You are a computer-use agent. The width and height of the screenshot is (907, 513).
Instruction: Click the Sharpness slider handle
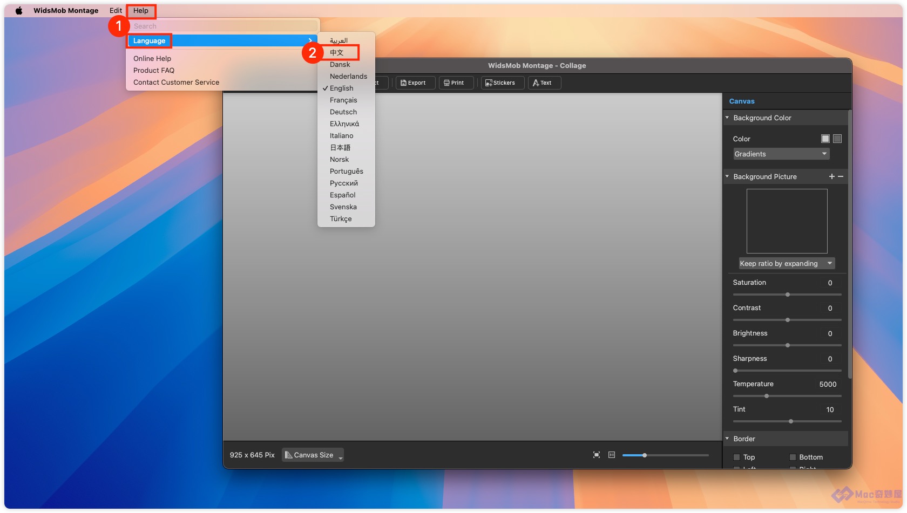coord(735,371)
